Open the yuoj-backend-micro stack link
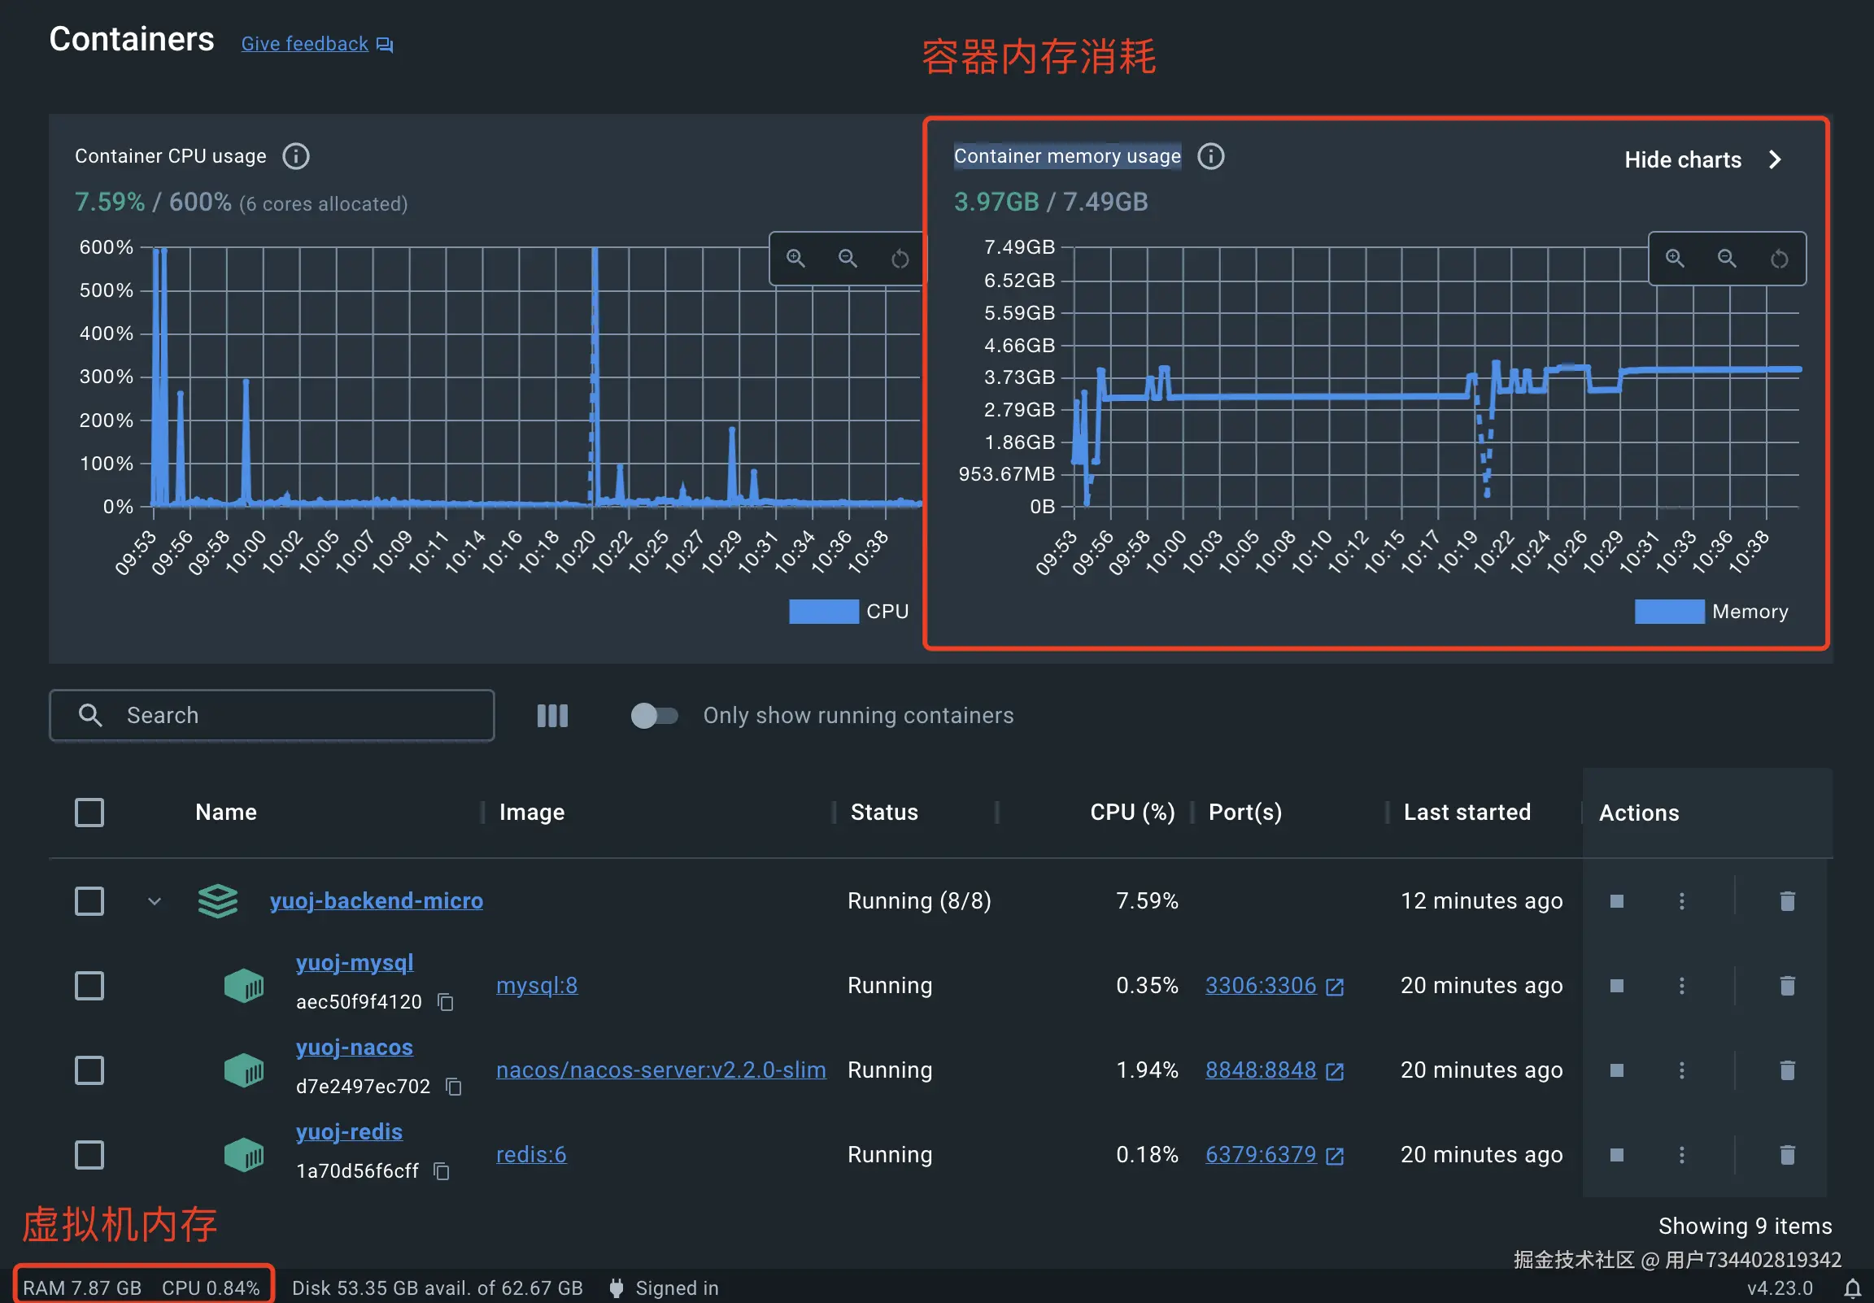The height and width of the screenshot is (1303, 1874). click(377, 901)
